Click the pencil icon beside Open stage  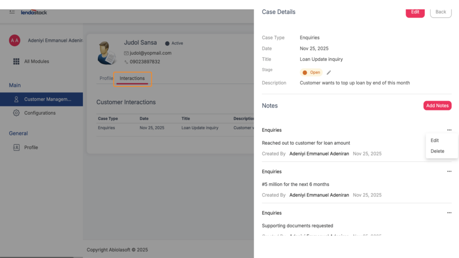tap(329, 72)
